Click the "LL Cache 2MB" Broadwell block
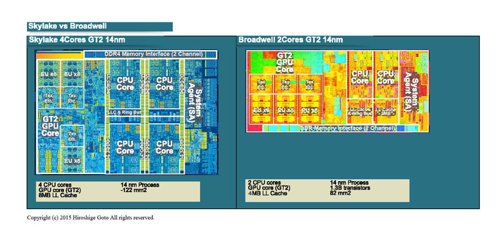The width and height of the screenshot is (501, 248). [x=385, y=111]
